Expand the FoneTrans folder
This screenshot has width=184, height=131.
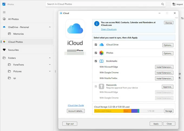pos(50,65)
